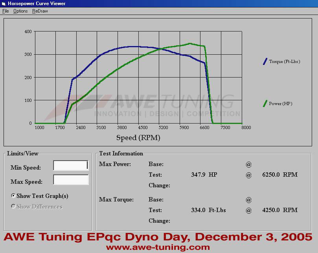Click the Max Speed input field

pos(71,179)
